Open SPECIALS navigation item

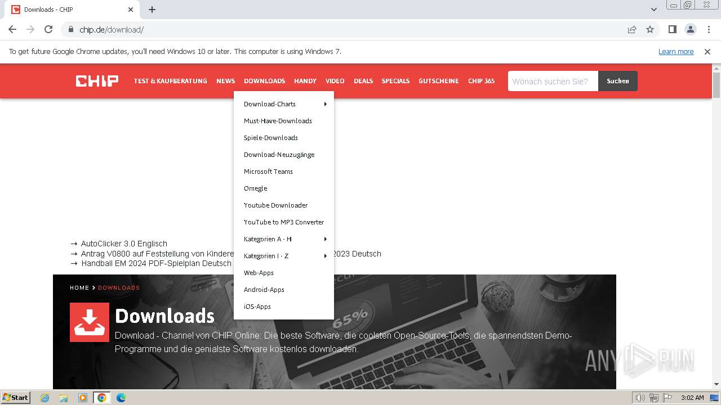coord(395,81)
